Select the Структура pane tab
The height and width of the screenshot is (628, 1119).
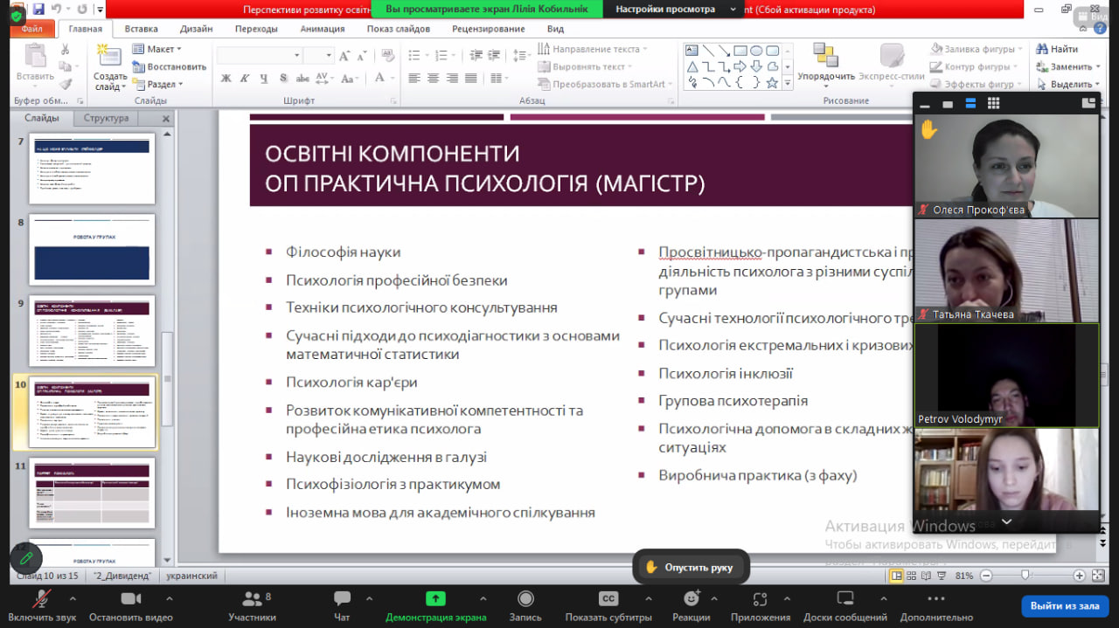[x=106, y=118]
